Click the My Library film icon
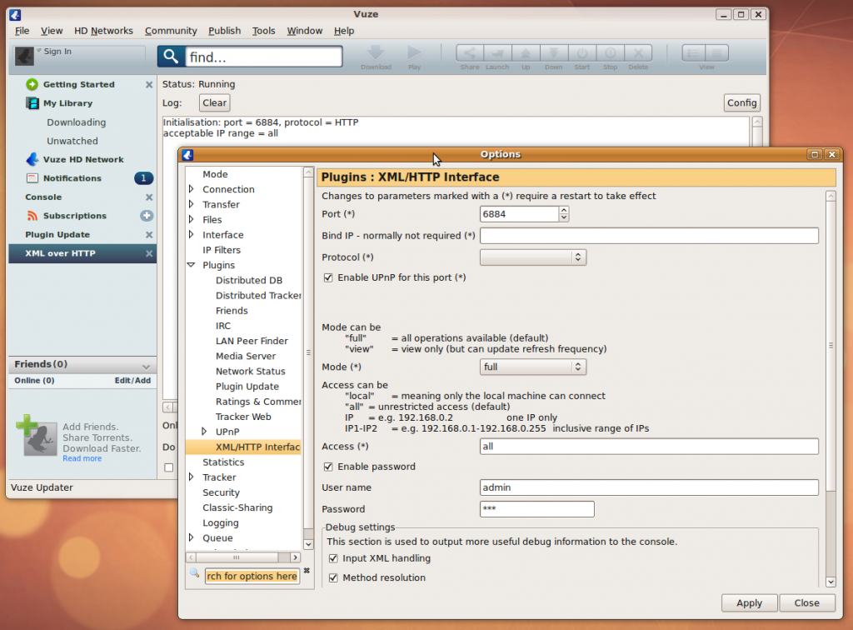853x630 pixels. coord(32,102)
